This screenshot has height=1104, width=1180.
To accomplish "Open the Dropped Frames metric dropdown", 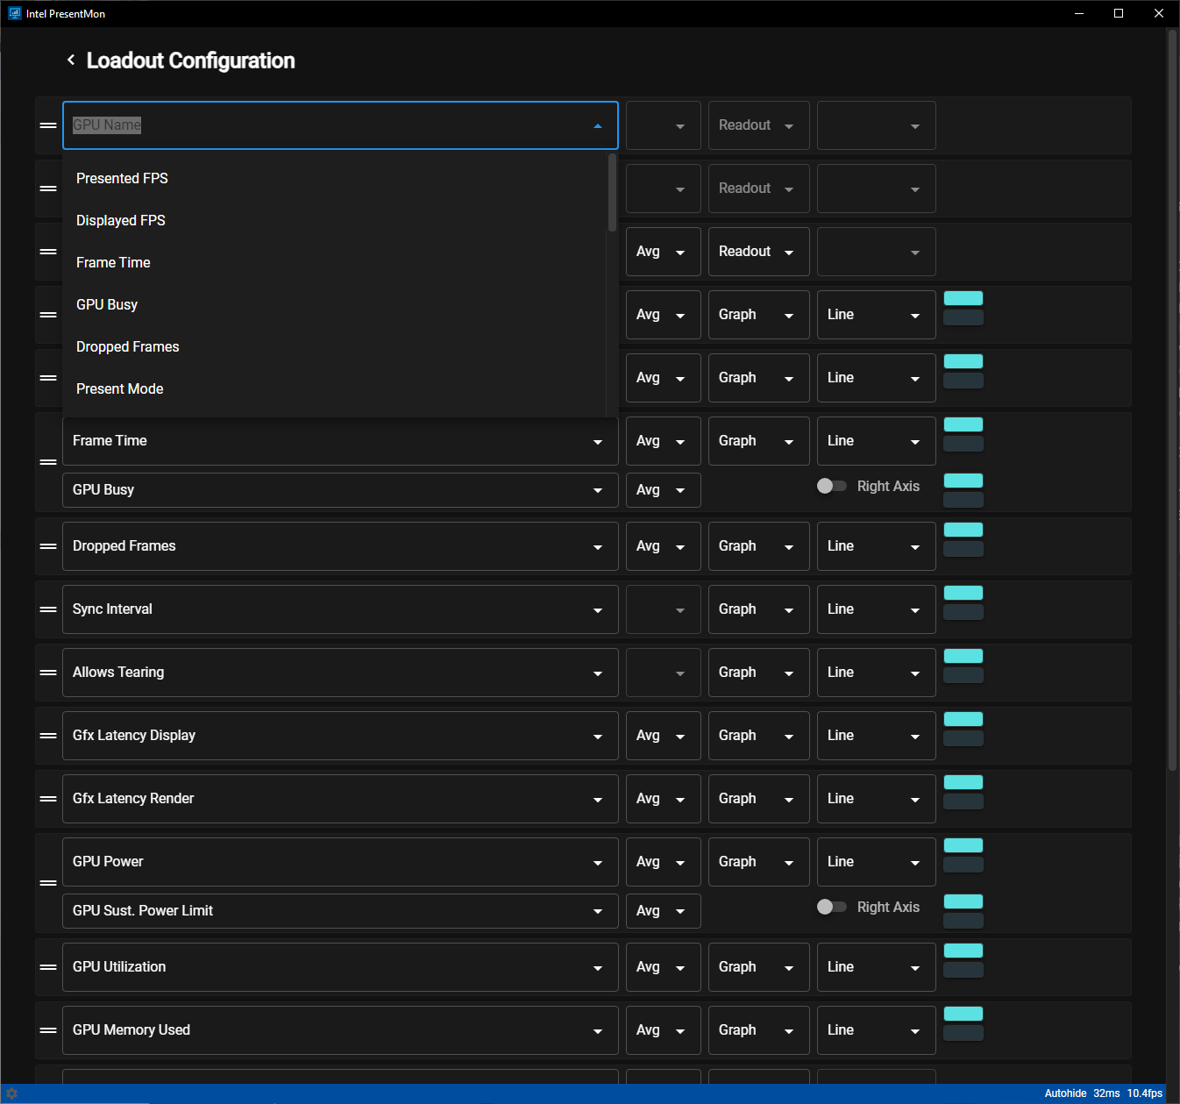I will coord(340,546).
